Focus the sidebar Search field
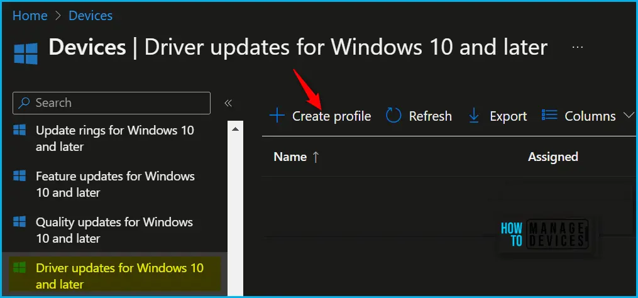638x298 pixels. [x=111, y=103]
